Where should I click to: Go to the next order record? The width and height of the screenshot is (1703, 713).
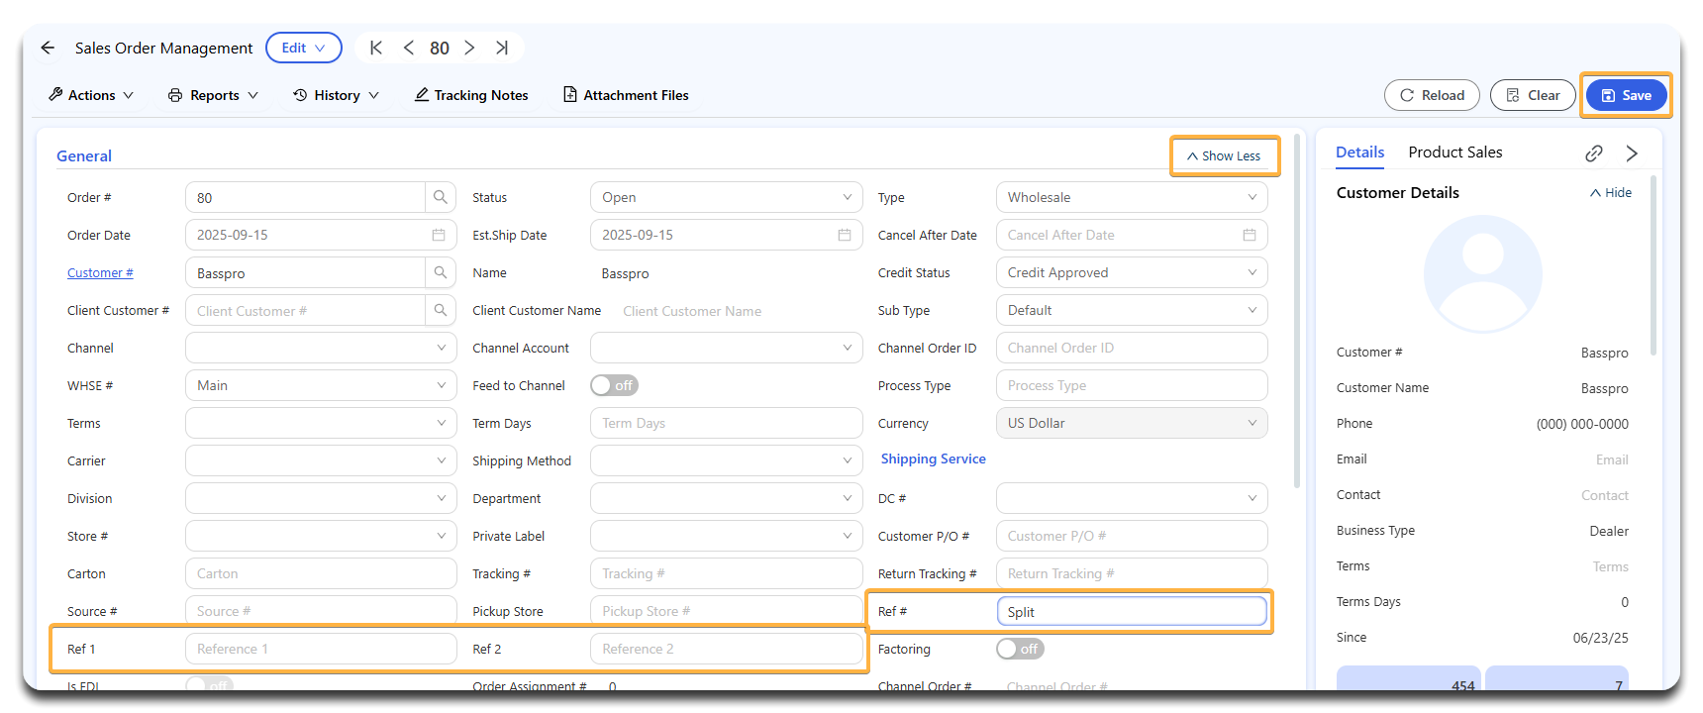coord(470,48)
